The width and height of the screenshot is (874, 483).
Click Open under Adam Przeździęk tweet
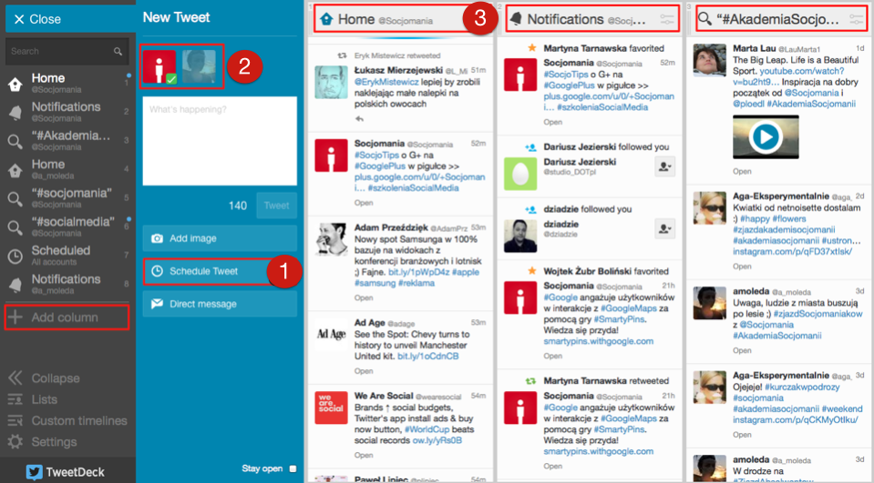click(x=364, y=297)
